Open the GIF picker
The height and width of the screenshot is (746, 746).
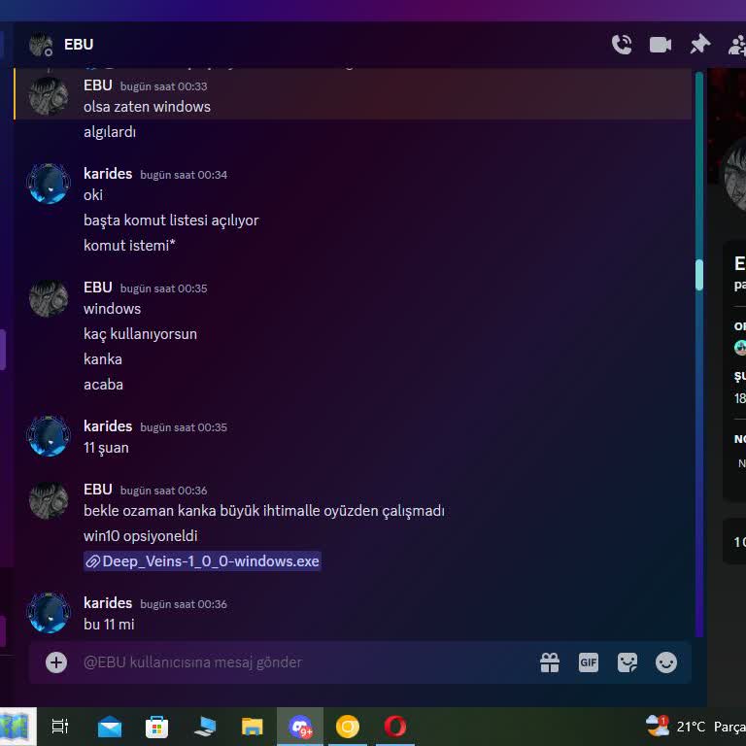(x=589, y=662)
